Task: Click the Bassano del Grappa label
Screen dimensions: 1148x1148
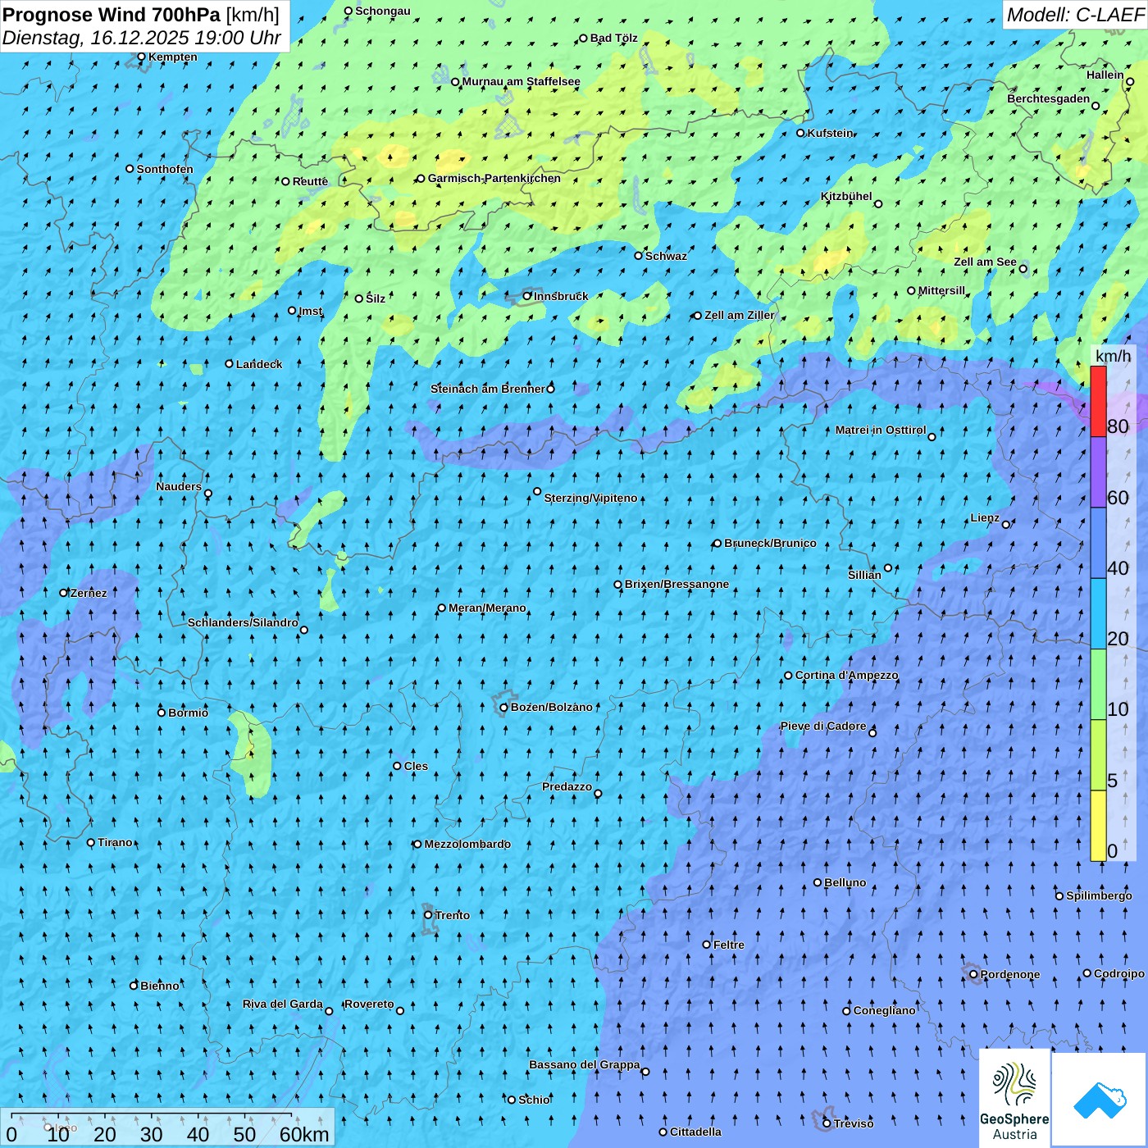Action: (x=585, y=1064)
